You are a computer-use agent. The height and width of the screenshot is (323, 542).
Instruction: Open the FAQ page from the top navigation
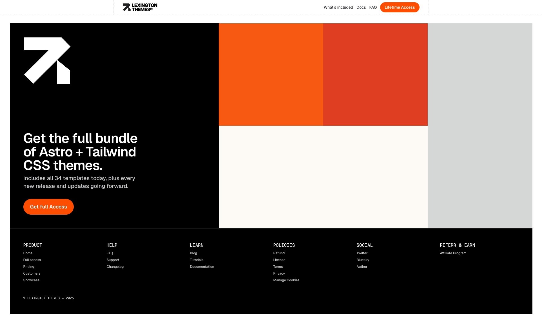coord(373,7)
